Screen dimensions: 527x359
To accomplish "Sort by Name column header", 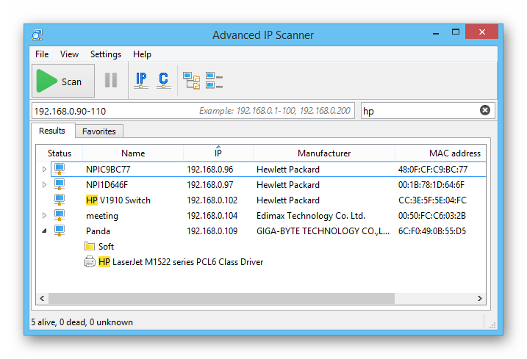I will coord(133,153).
